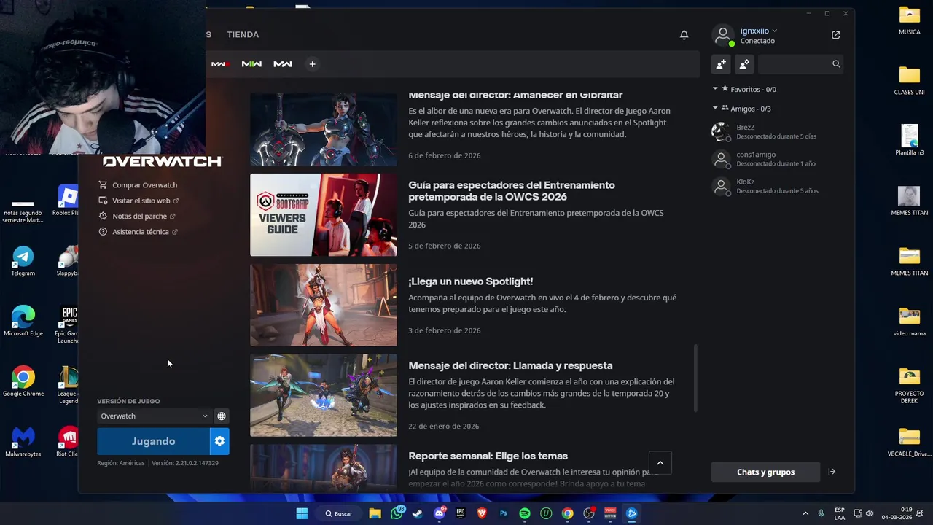Click the ESP LAA language indicator
Screen dimensions: 933x525
pyautogui.click(x=840, y=513)
